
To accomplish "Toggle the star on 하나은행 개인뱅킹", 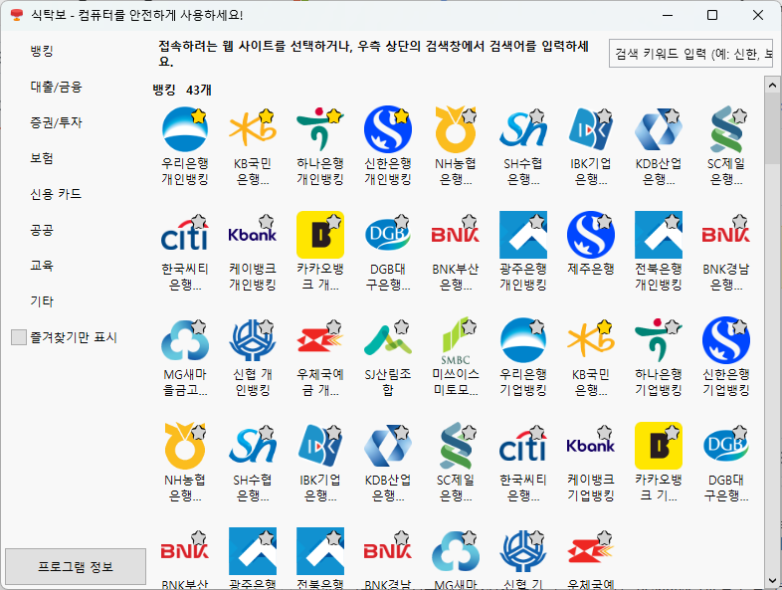I will [x=333, y=116].
